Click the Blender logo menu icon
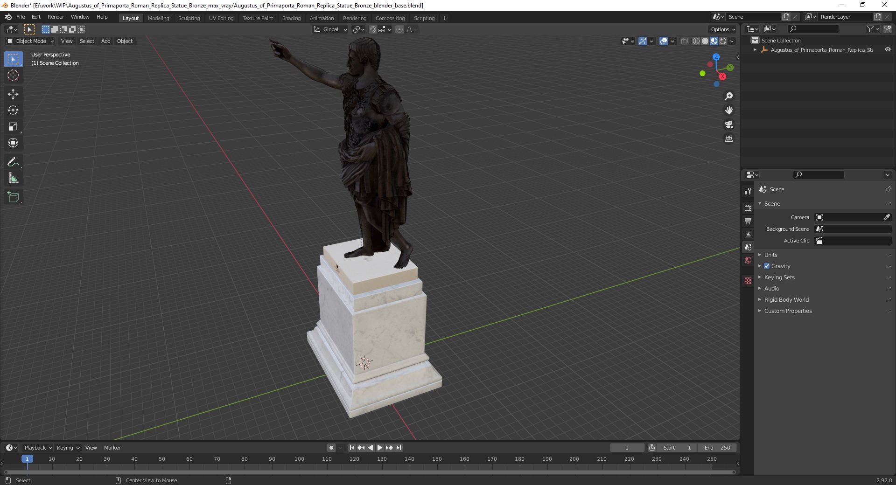The image size is (896, 485). pyautogui.click(x=8, y=17)
